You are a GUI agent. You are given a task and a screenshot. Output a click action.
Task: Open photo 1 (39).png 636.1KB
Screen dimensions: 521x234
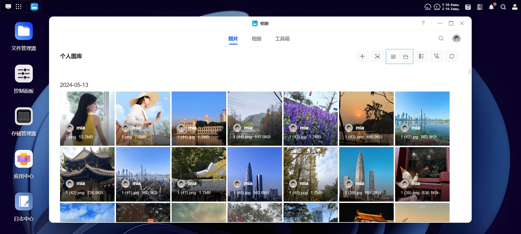tap(422, 174)
